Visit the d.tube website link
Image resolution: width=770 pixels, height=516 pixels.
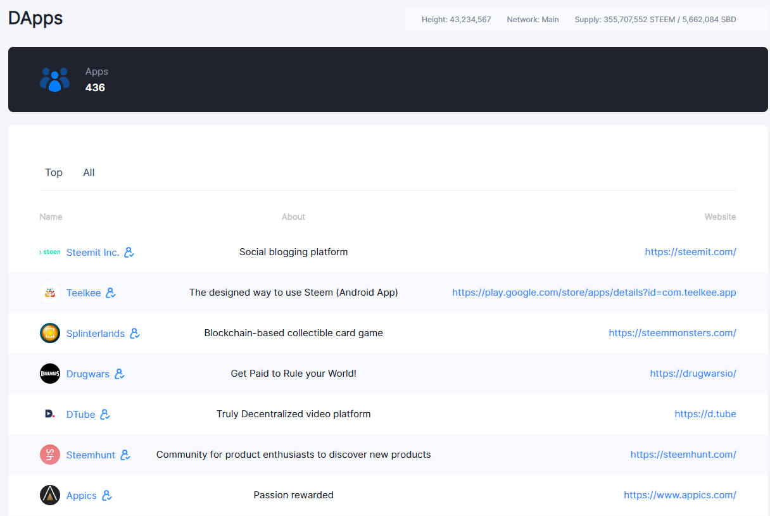(x=705, y=414)
